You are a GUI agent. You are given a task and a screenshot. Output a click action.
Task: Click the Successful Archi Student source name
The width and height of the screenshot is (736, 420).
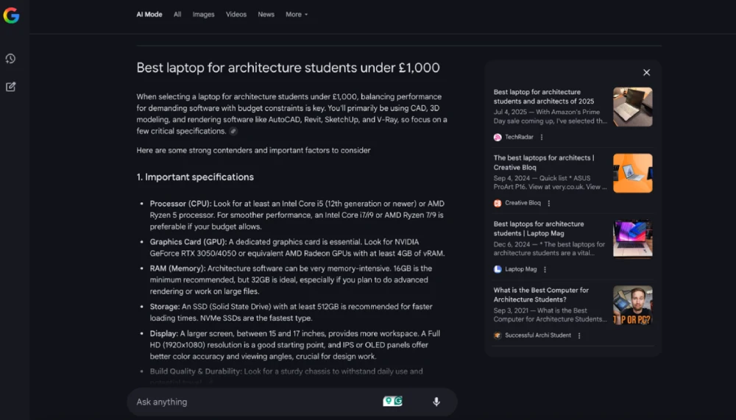[x=538, y=335]
